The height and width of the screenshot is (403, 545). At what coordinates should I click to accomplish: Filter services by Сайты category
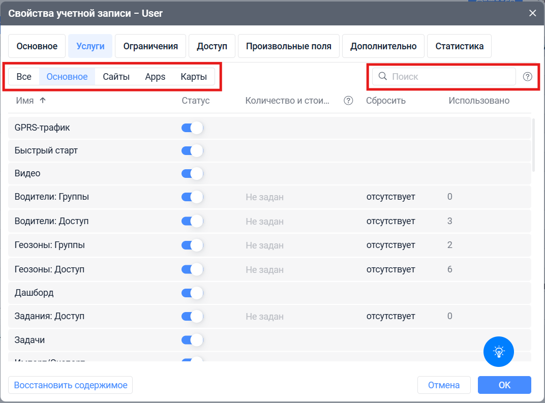pos(116,77)
